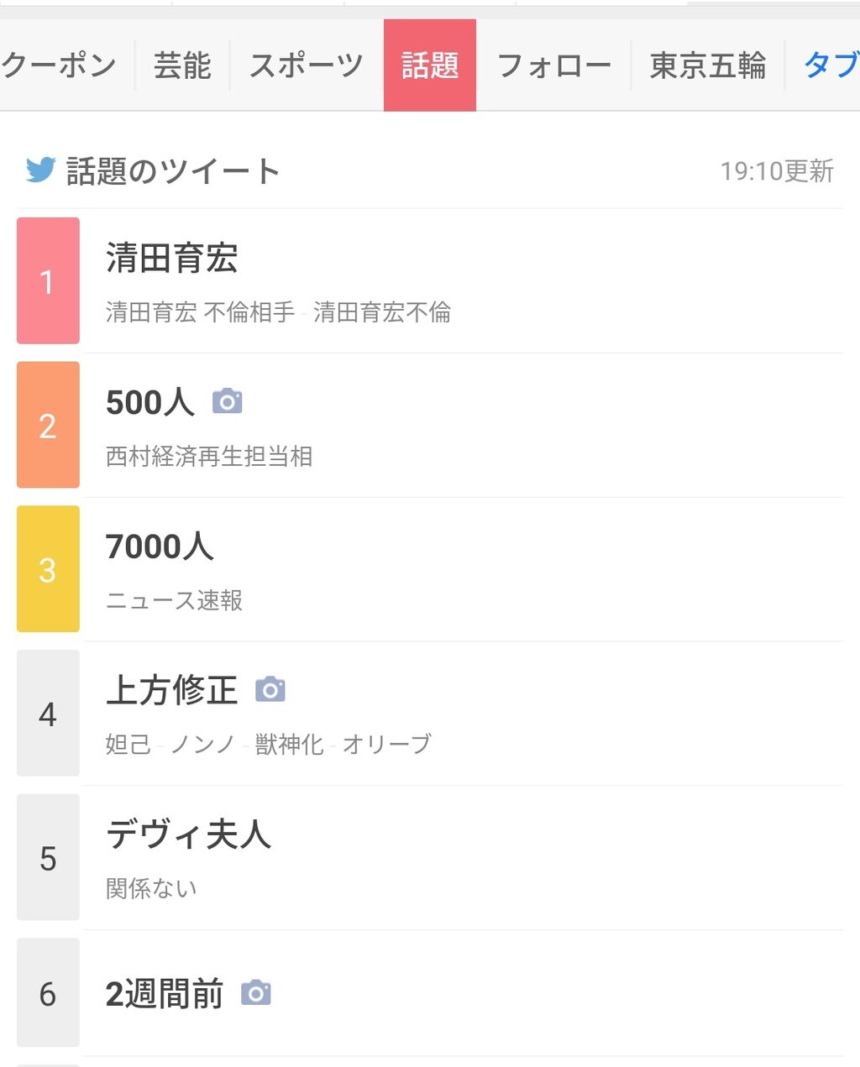Image resolution: width=860 pixels, height=1067 pixels.
Task: Open trending topic 清田育宏
Action: (172, 259)
